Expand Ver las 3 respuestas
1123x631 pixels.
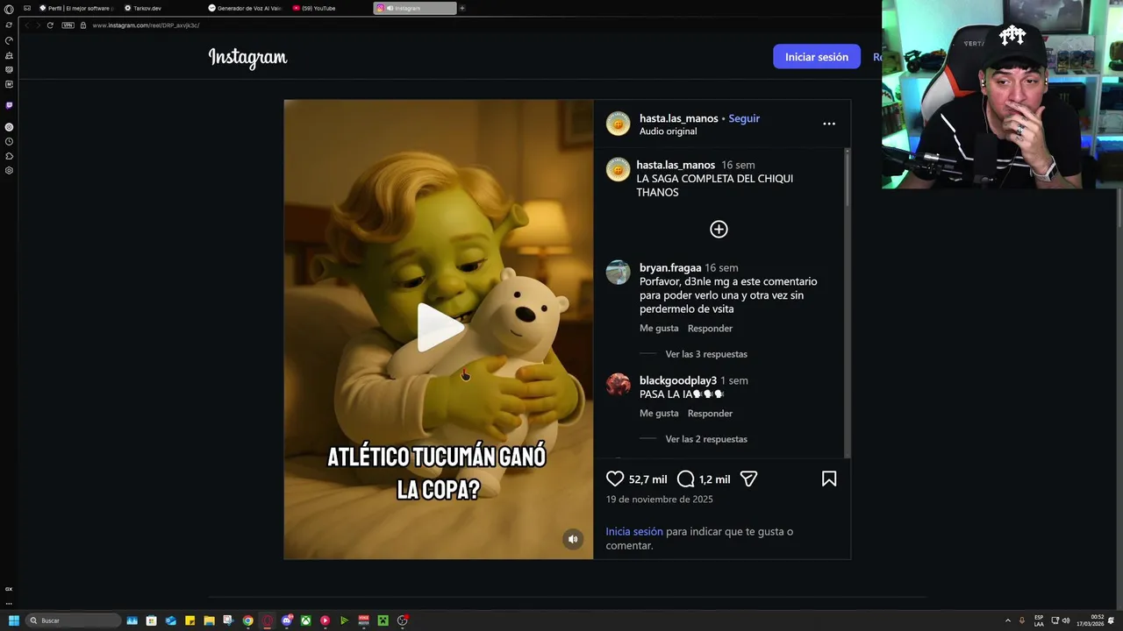(x=706, y=354)
